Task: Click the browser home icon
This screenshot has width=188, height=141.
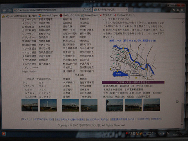Action: pyautogui.click(x=174, y=10)
